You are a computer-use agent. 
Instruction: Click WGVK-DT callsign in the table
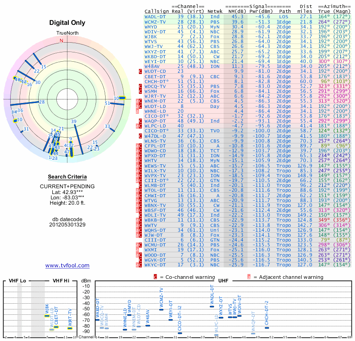pos(155,260)
